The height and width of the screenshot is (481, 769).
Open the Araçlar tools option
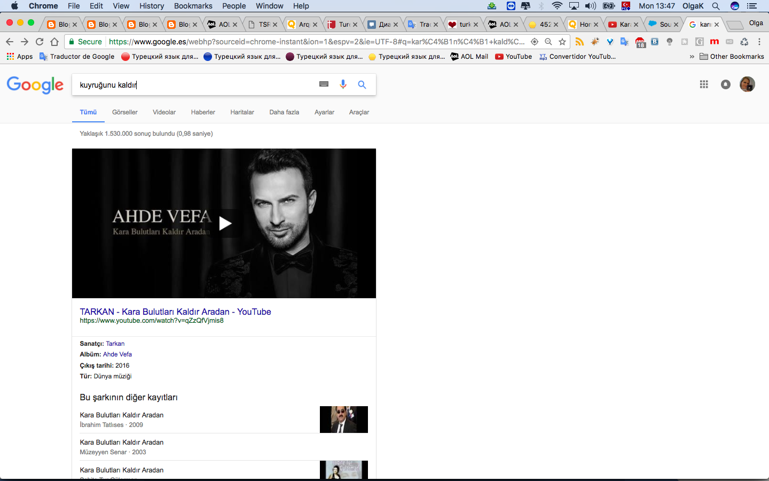(x=359, y=112)
